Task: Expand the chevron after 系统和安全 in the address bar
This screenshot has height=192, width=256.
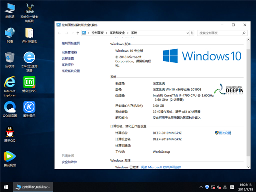Action: (x=128, y=33)
